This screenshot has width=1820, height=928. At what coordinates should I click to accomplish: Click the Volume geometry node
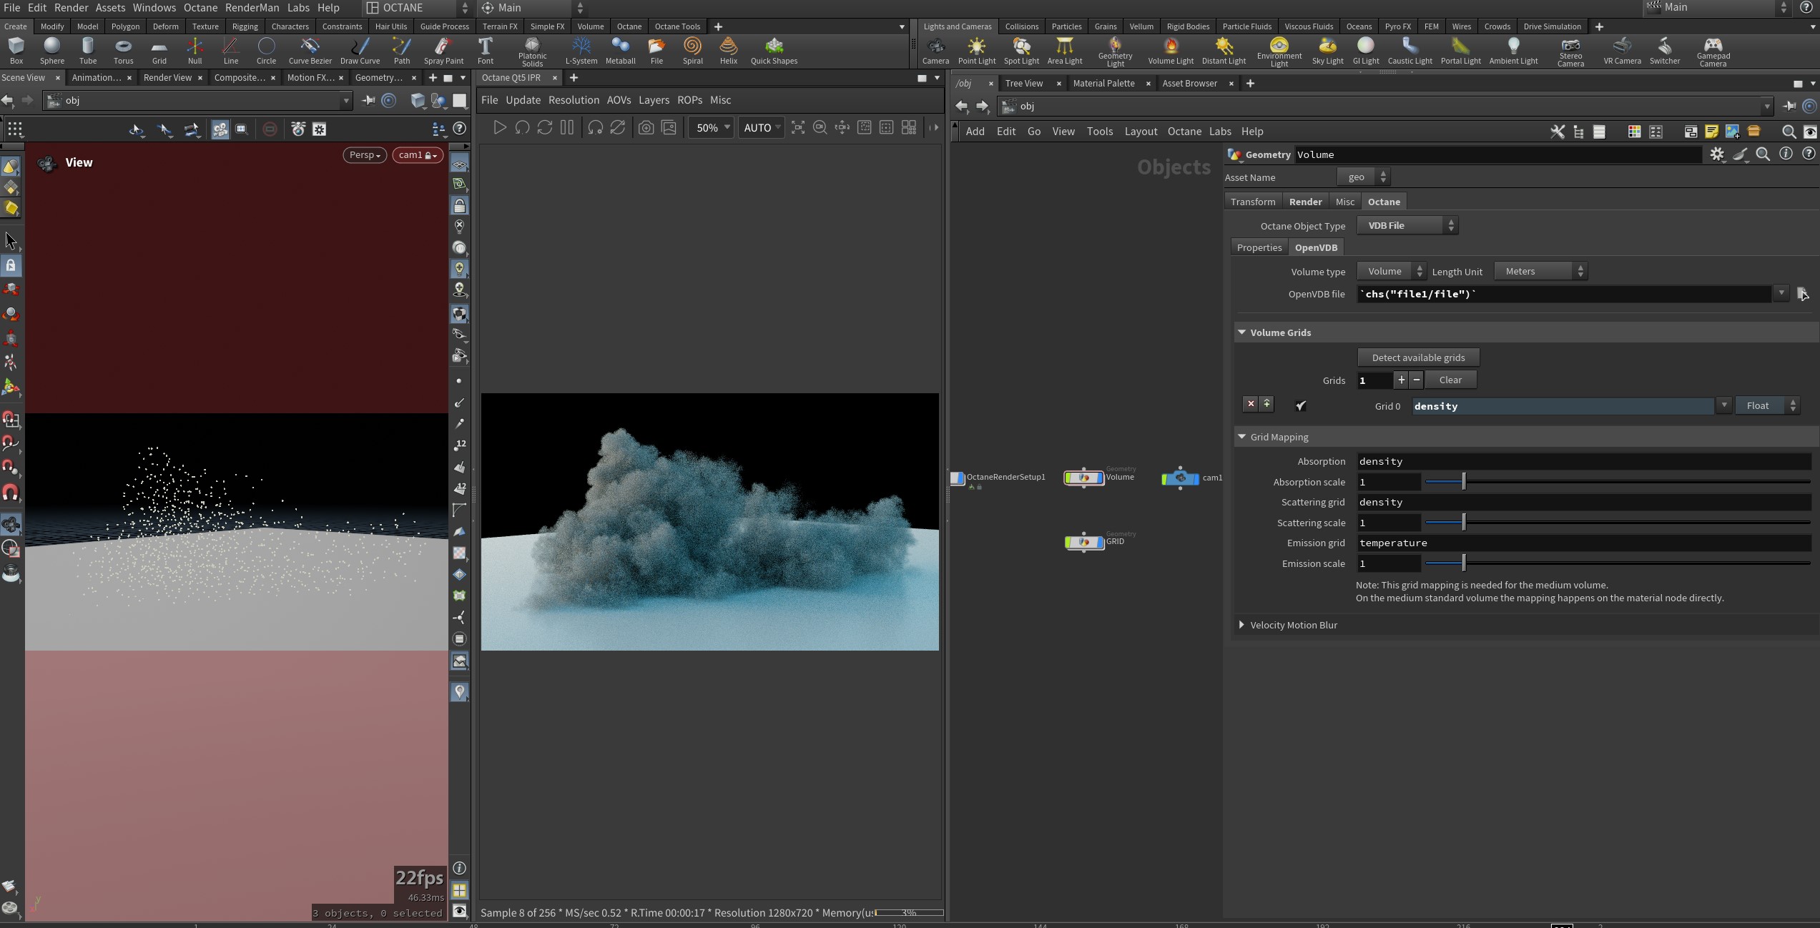(x=1083, y=478)
